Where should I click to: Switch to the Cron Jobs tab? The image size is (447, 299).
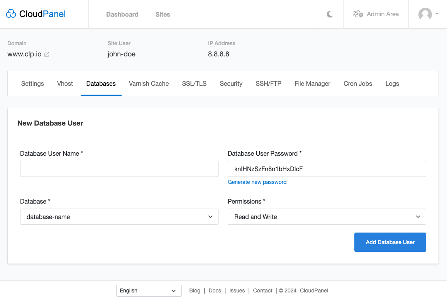(x=357, y=83)
